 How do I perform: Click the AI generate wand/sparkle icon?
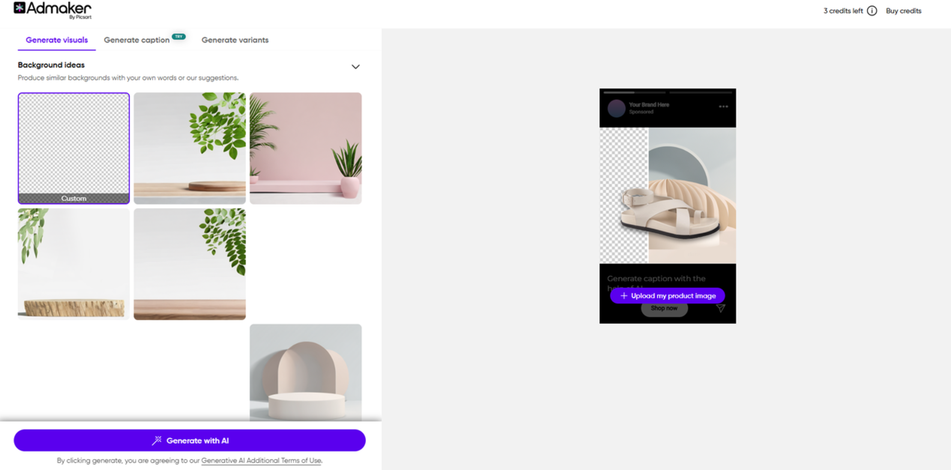point(155,440)
